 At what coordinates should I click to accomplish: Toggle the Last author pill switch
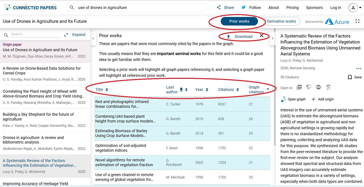click(x=181, y=90)
